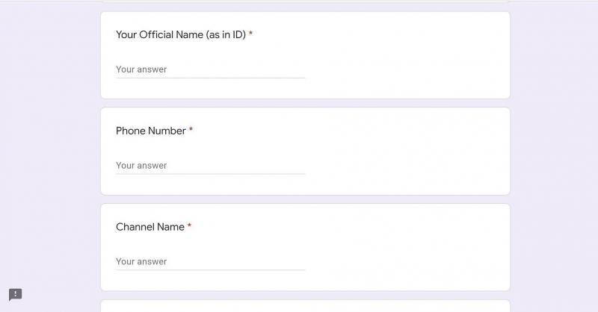The image size is (598, 312).
Task: Click the "Channel Name" question label
Action: [149, 228]
